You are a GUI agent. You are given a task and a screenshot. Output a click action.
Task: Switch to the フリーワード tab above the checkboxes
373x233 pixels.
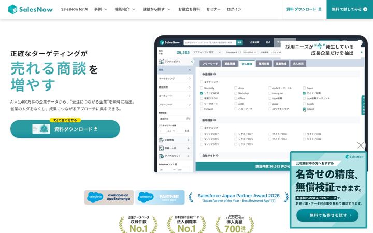[x=210, y=64]
